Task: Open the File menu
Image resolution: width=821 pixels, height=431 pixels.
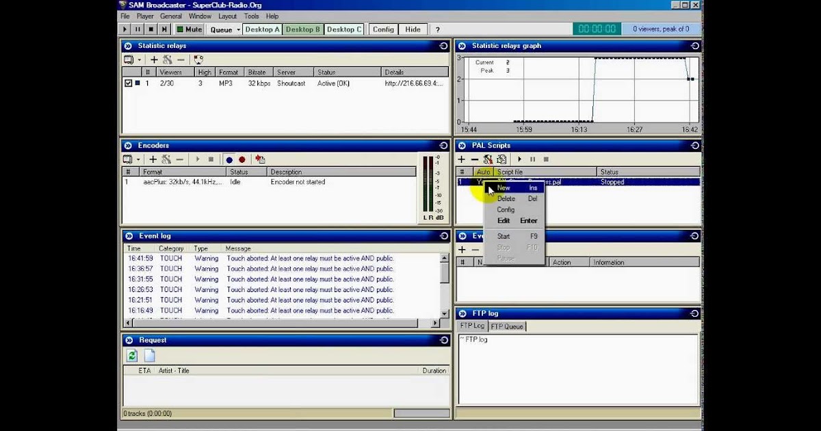Action: [125, 16]
